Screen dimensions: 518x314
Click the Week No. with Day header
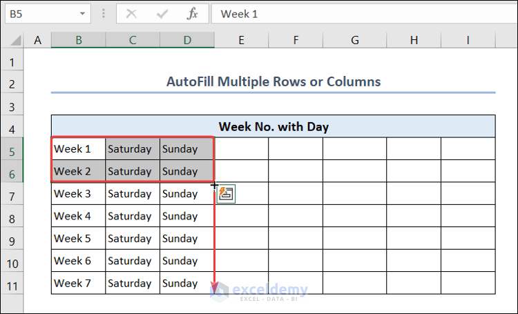274,126
